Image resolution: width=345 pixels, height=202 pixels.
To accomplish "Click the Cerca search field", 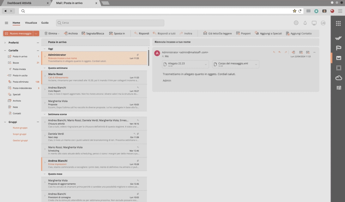I will point(110,23).
